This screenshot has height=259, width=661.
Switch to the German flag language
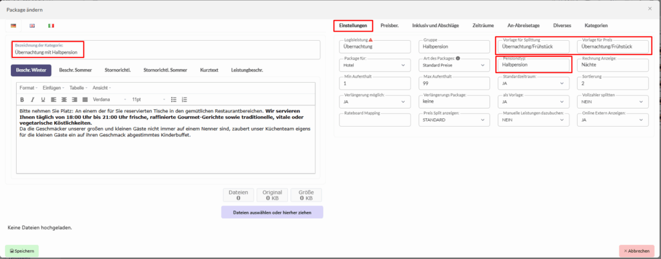point(14,26)
